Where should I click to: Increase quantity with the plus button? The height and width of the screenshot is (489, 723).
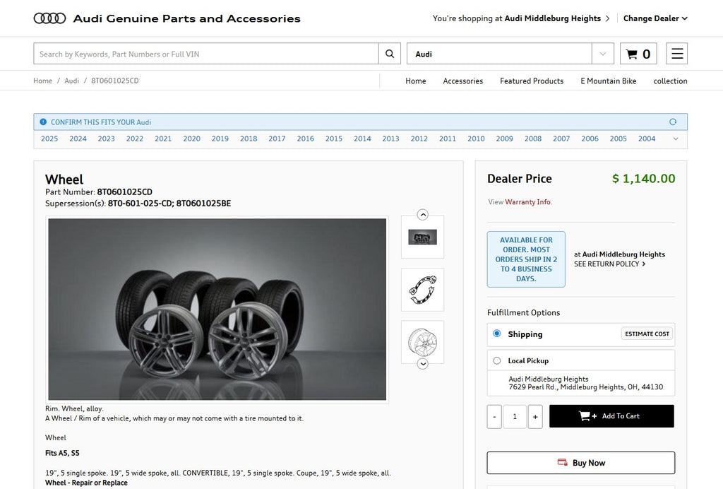535,417
